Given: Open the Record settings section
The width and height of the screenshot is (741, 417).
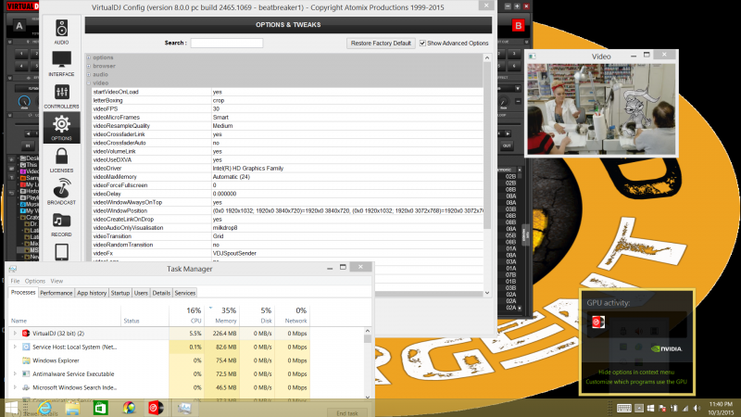Looking at the screenshot, I should 61,223.
